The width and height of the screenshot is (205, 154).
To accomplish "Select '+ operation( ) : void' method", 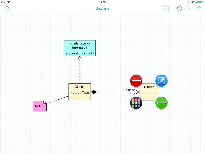I will pos(80,53).
